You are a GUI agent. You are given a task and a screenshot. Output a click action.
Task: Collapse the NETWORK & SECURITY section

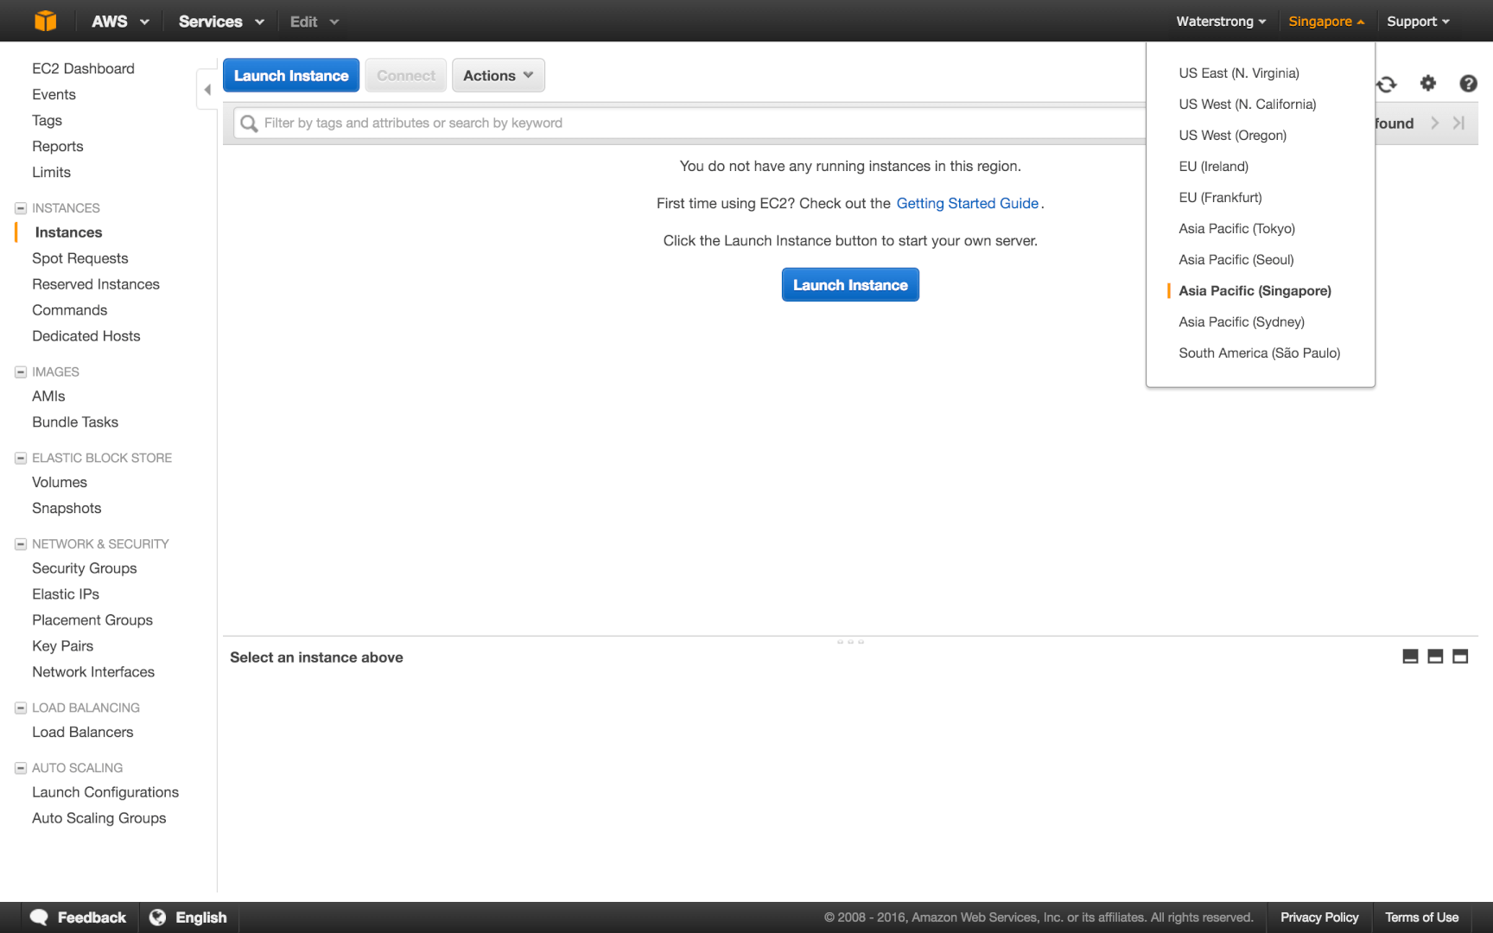[x=21, y=544]
